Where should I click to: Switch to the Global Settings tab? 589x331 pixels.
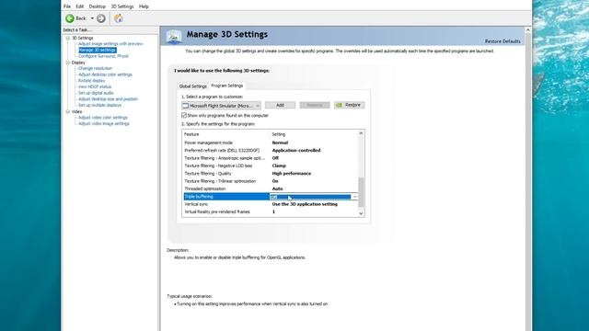click(x=192, y=86)
